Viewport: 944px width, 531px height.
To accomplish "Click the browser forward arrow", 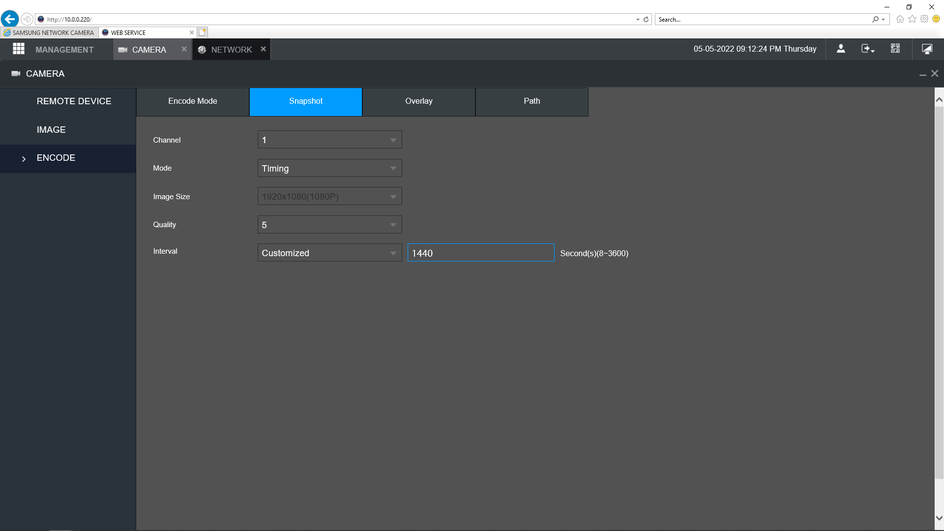I will point(27,19).
